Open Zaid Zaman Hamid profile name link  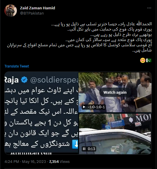pos(38,8)
